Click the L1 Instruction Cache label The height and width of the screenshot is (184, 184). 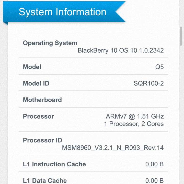(54, 164)
